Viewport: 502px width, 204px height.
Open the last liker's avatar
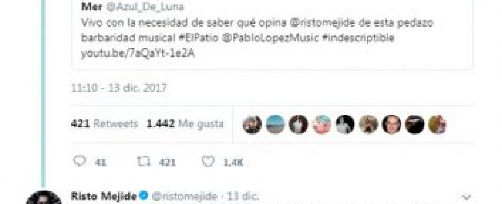pyautogui.click(x=437, y=124)
